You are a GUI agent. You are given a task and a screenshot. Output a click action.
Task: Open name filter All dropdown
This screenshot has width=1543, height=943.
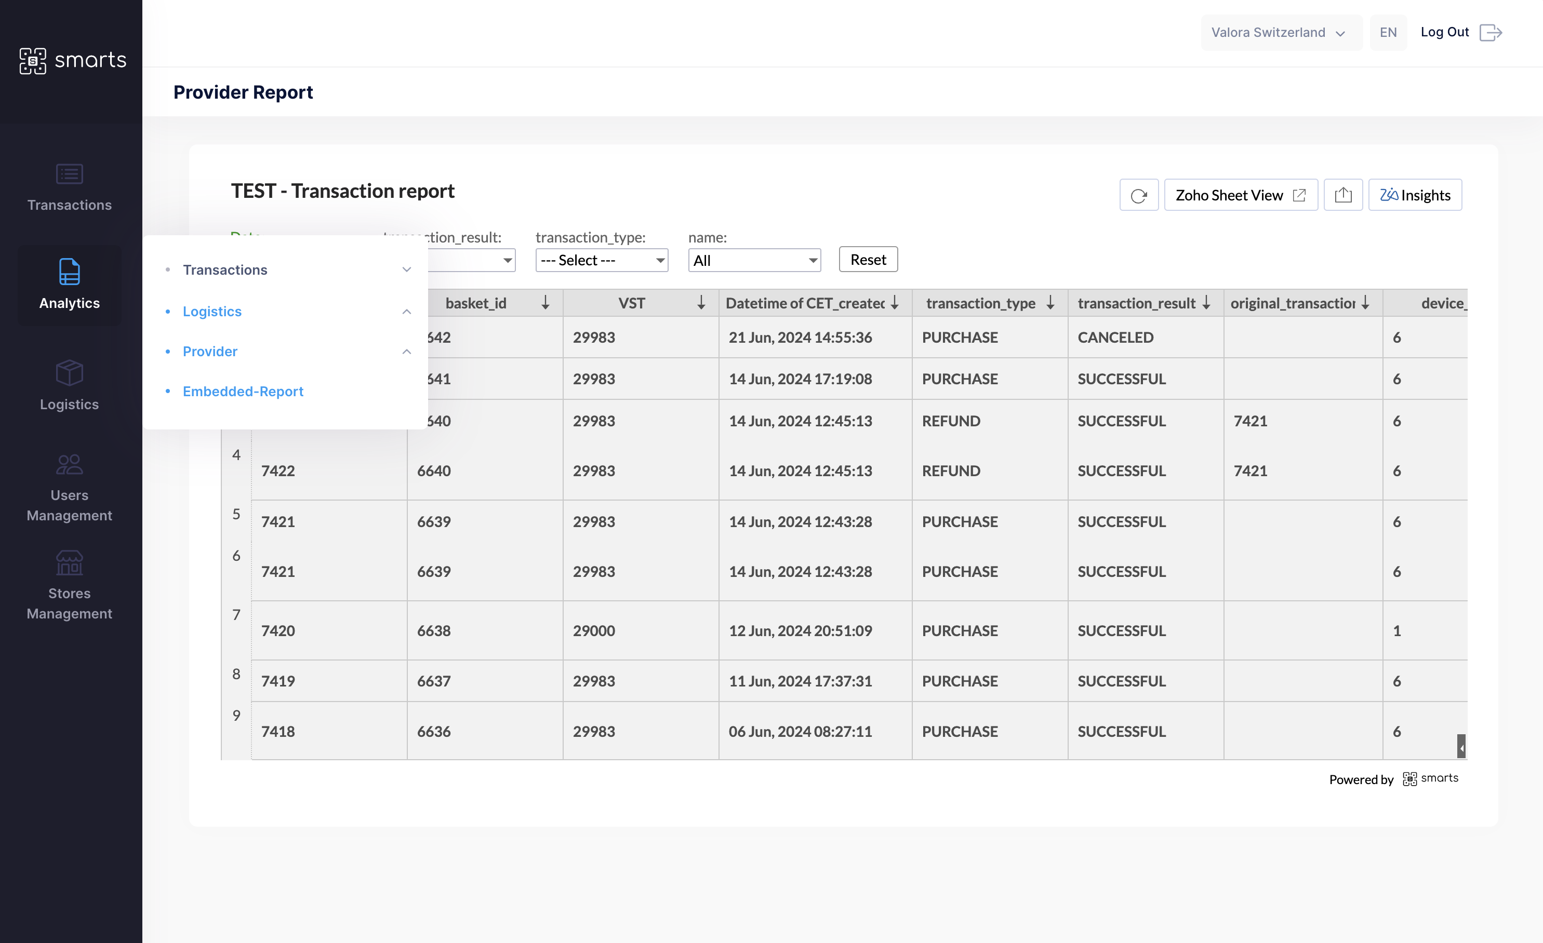(754, 260)
